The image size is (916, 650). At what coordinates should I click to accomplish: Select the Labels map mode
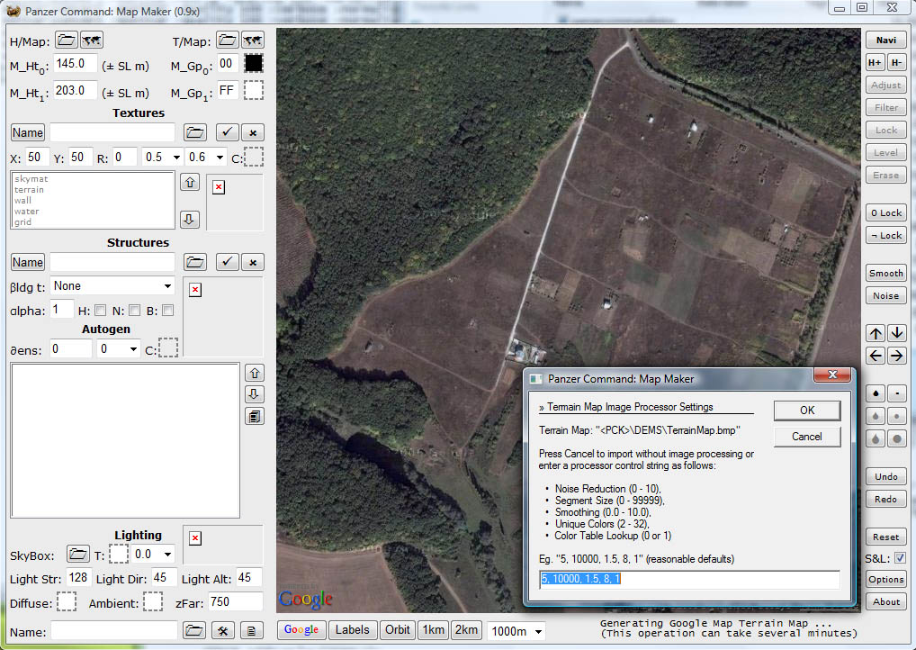coord(352,630)
